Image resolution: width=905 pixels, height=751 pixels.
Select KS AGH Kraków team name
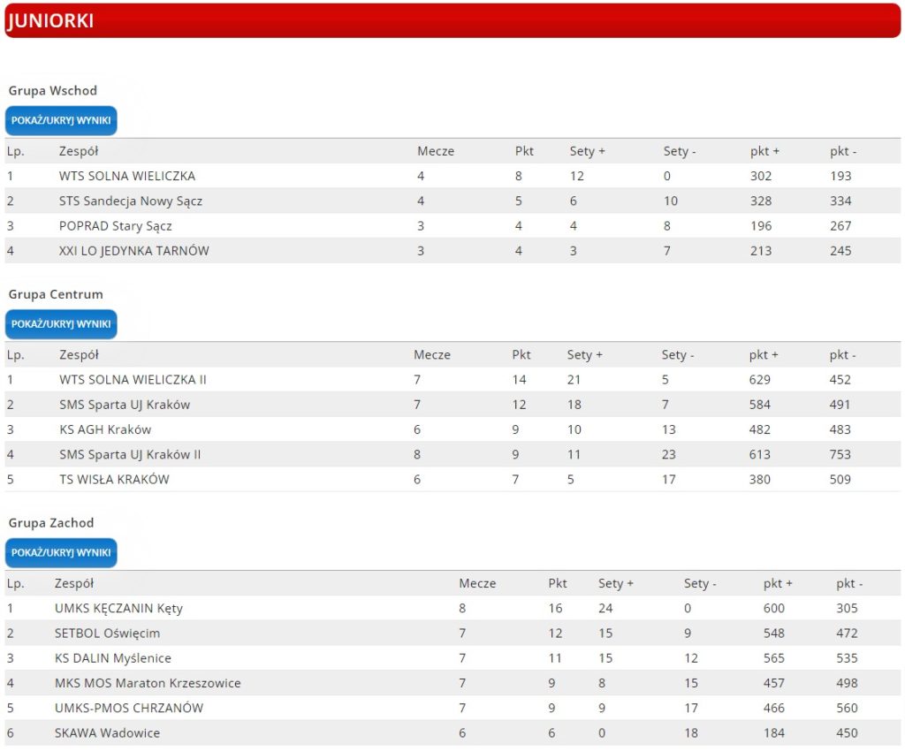tap(105, 429)
